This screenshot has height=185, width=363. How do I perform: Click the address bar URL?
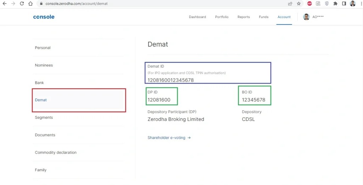tap(77, 4)
